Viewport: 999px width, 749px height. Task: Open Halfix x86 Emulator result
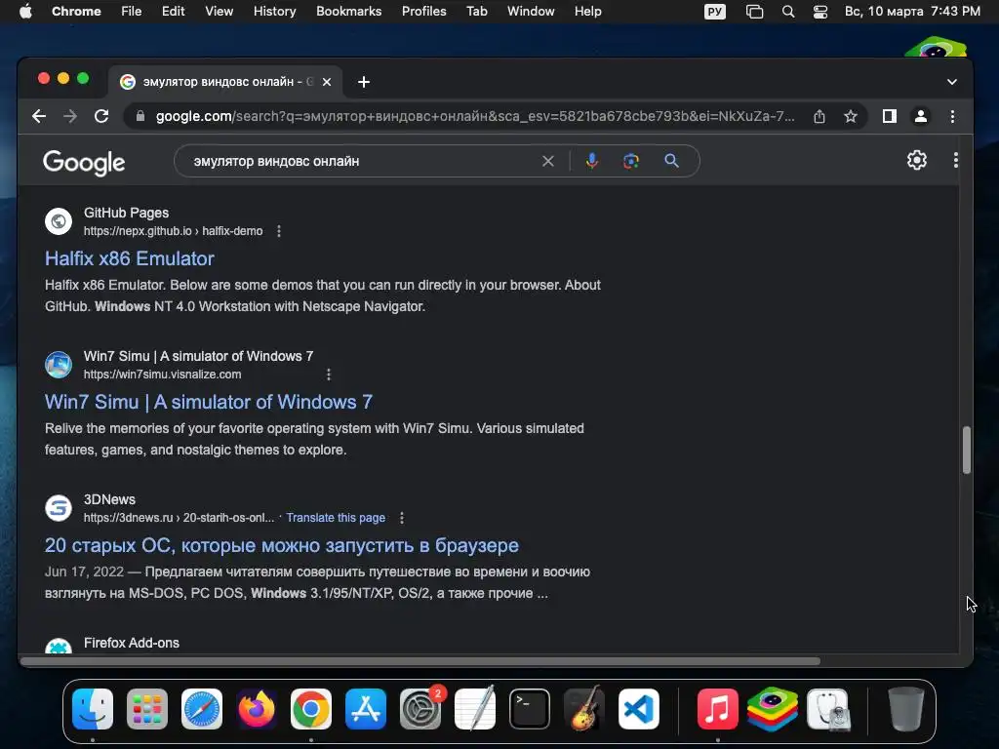130,258
